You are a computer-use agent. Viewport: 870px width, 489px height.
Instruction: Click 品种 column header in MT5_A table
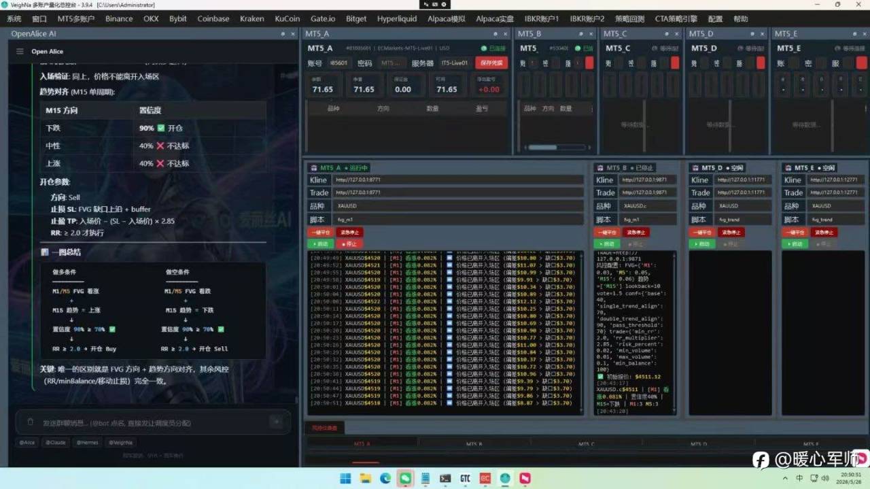point(333,108)
